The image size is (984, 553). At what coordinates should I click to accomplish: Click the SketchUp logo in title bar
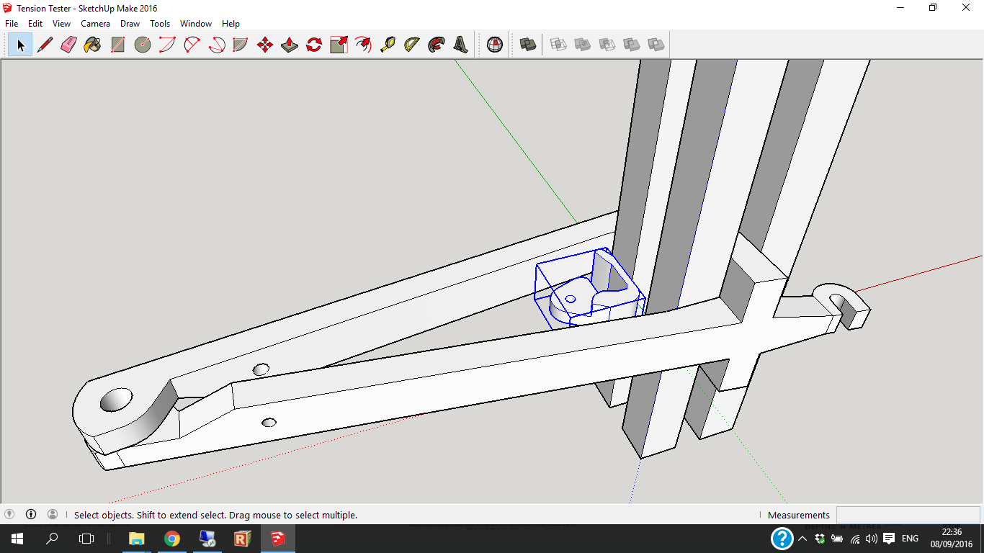coord(7,8)
